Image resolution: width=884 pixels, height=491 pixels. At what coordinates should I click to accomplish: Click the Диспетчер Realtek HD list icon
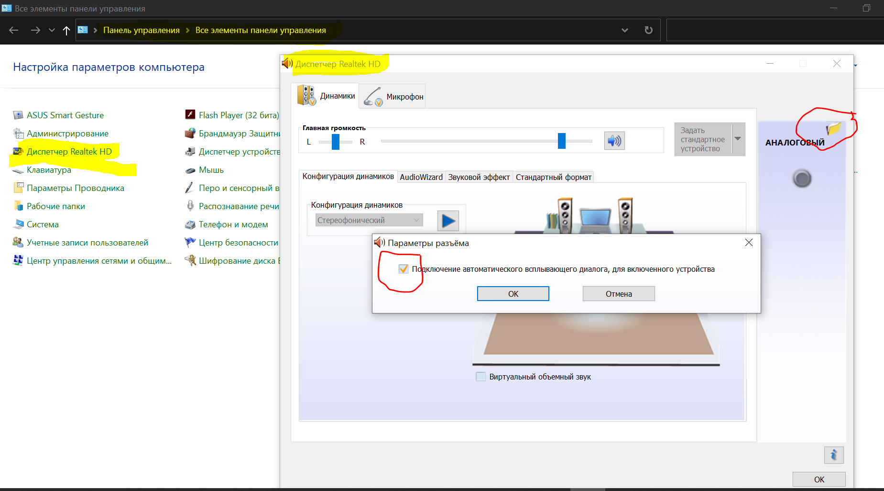pos(18,152)
